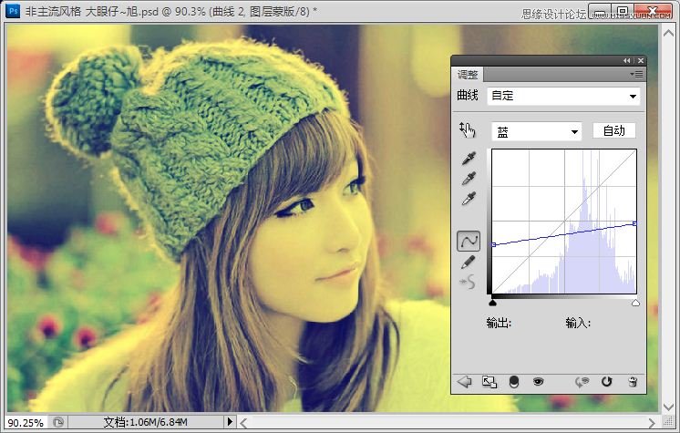
Task: Delete the adjustment layer with trash icon
Action: pos(633,382)
